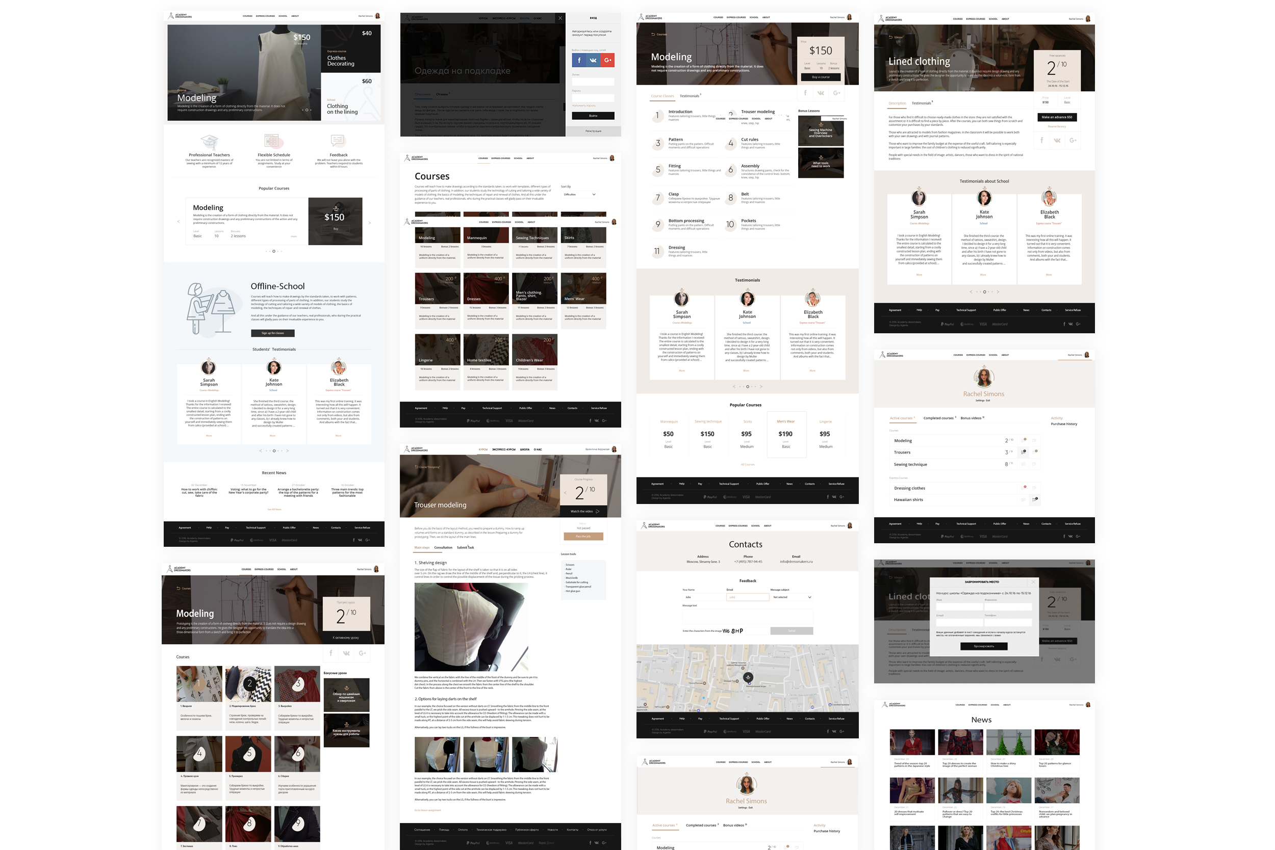Click EXPRESS-COURSES in the News page header menu
This screenshot has width=1275, height=850.
(978, 705)
